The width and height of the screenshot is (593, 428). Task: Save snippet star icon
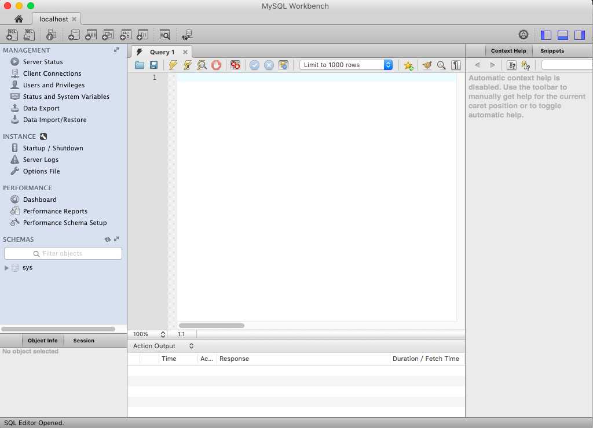tap(408, 65)
